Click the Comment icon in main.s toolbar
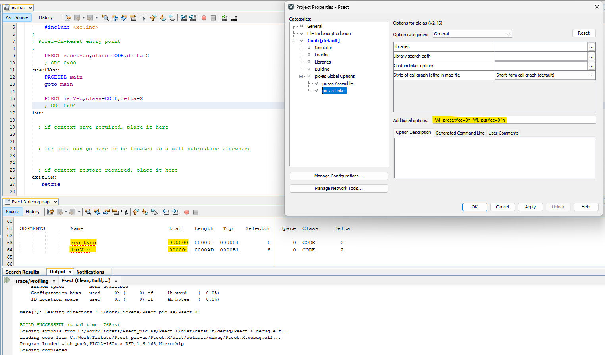Screen dimensions: 605x355 click(225, 18)
